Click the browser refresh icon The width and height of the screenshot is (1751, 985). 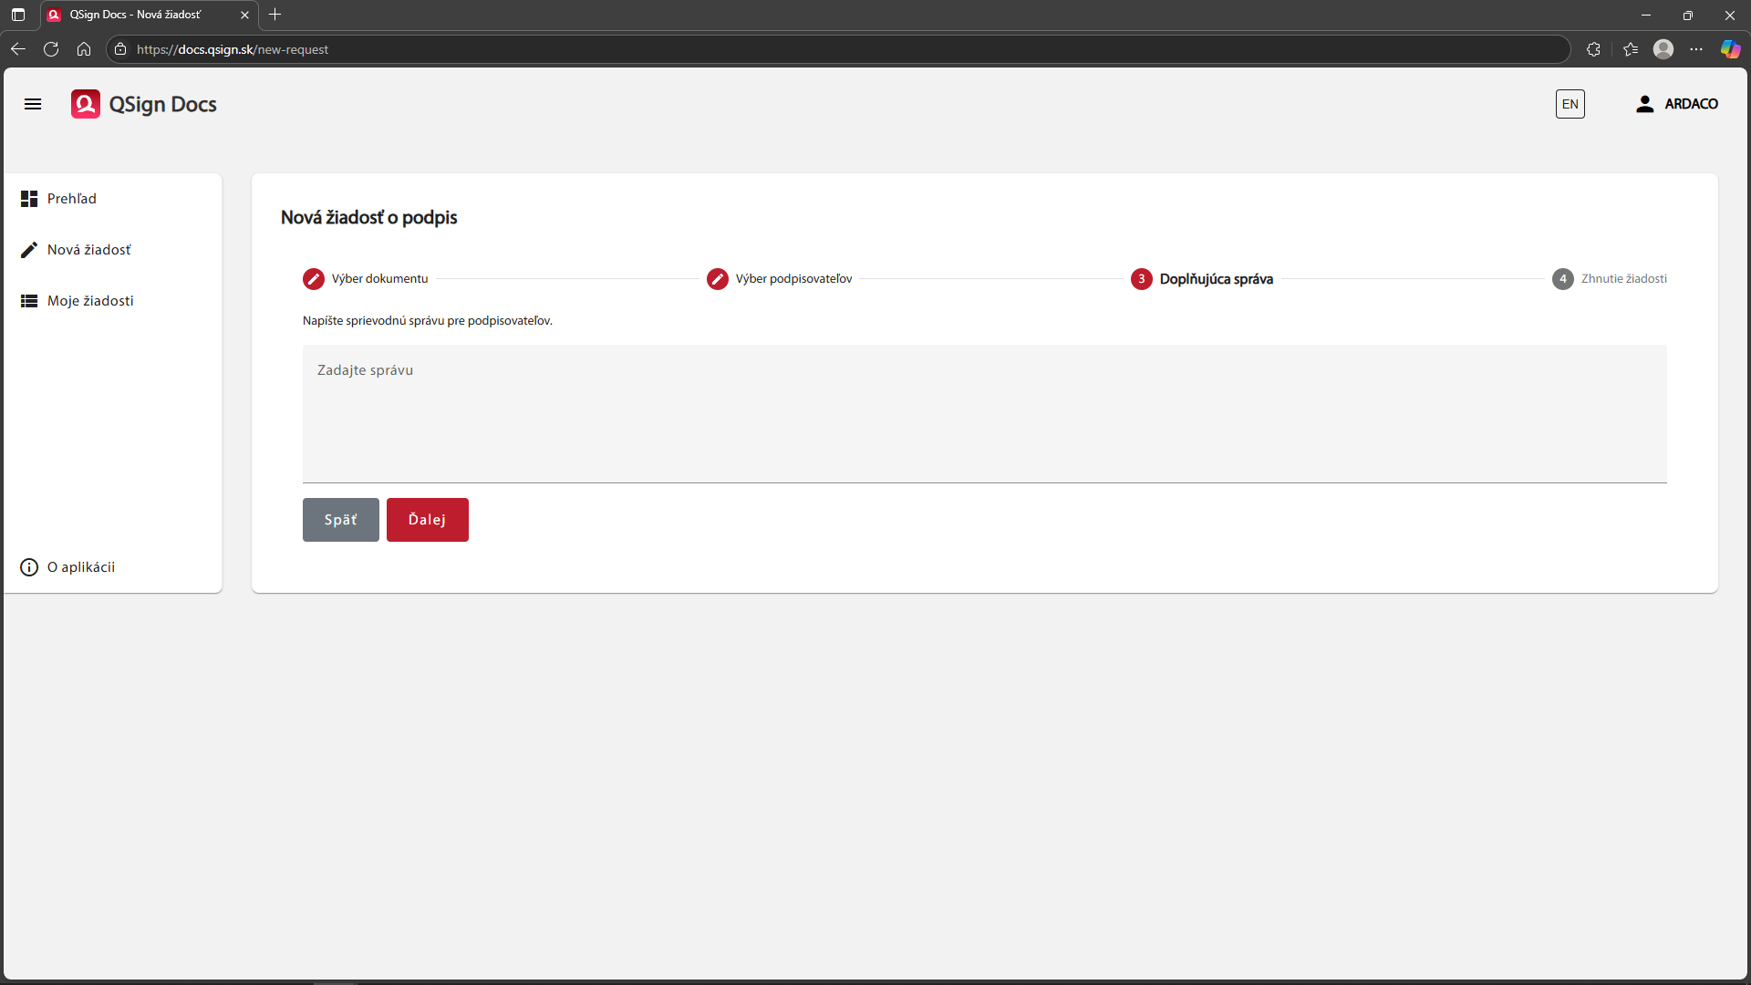pos(51,49)
